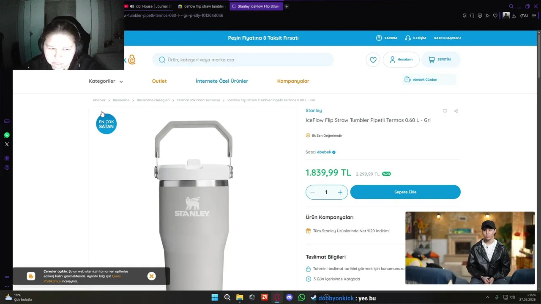Open the Windows Start menu

pos(215,297)
